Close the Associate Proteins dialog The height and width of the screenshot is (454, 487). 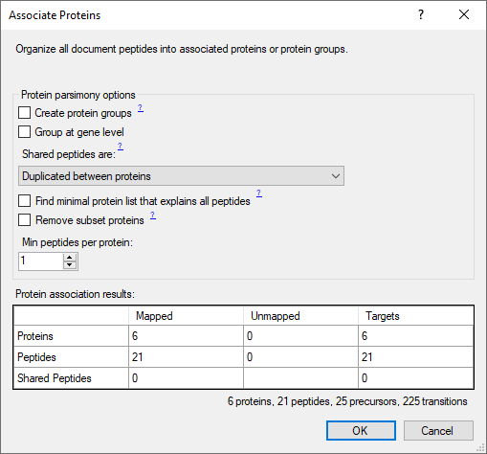tap(464, 14)
